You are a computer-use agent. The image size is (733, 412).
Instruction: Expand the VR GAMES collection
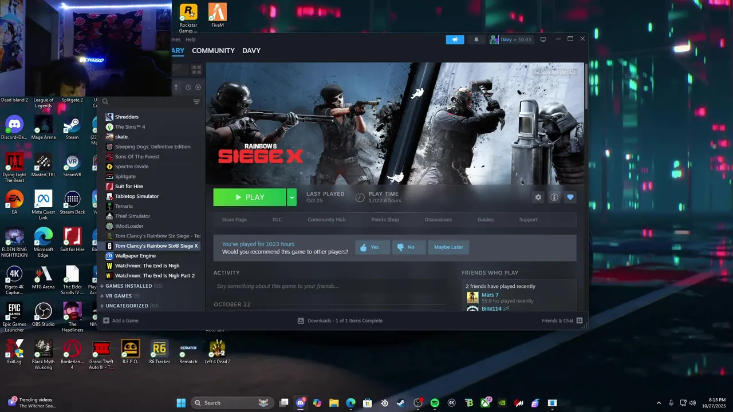[x=119, y=296]
